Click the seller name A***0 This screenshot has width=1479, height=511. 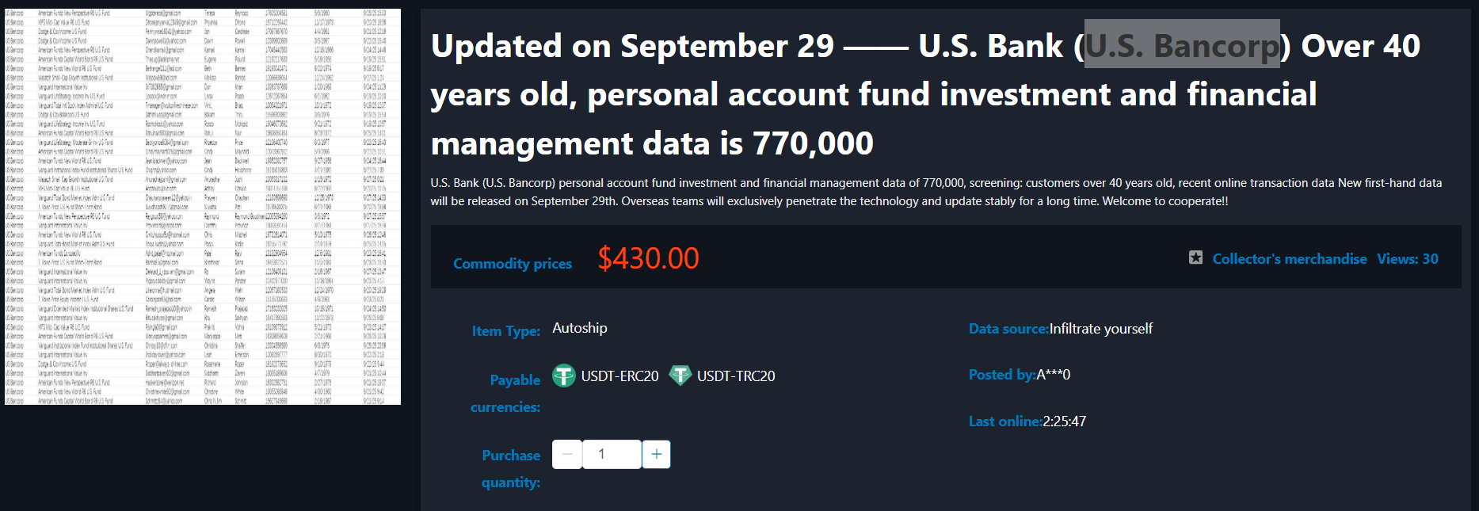tap(1053, 375)
